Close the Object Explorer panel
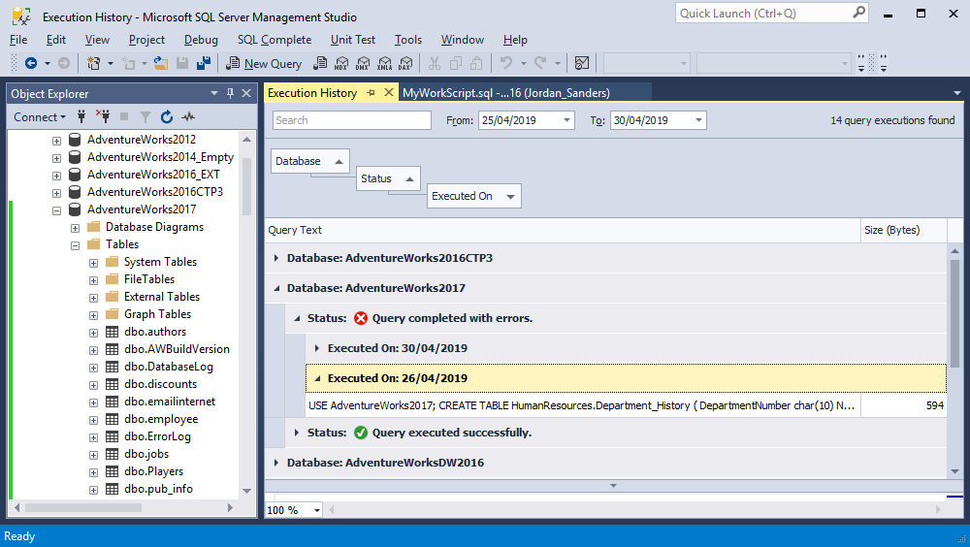The image size is (970, 547). [x=246, y=93]
